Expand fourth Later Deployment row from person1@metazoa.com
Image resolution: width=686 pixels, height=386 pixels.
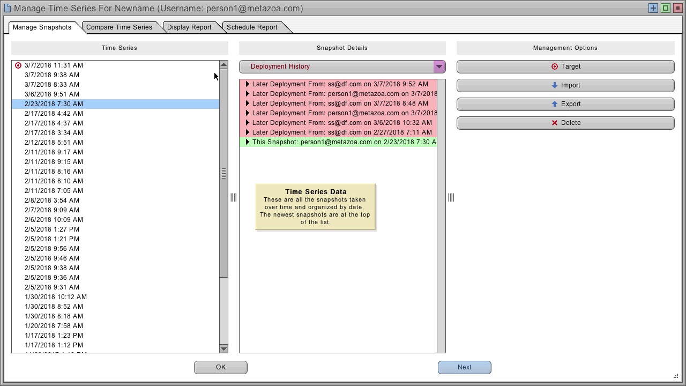pyautogui.click(x=248, y=113)
